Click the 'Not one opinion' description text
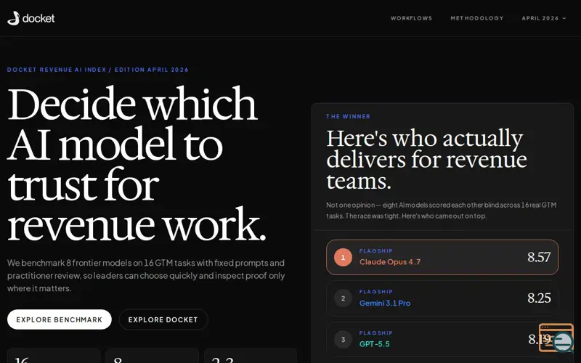 pyautogui.click(x=442, y=211)
